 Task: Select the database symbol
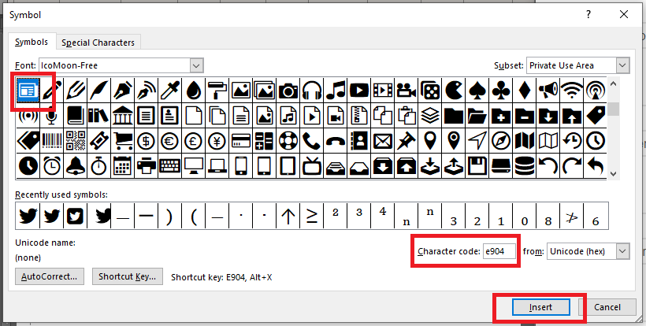pos(525,166)
